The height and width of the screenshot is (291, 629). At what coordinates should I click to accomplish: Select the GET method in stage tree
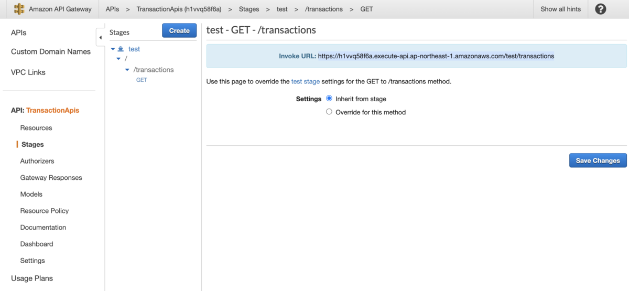(142, 80)
